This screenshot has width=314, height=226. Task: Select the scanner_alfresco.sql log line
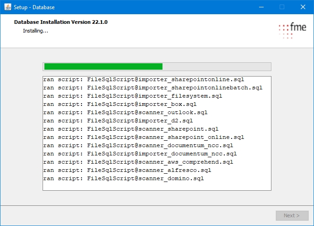[127, 170]
